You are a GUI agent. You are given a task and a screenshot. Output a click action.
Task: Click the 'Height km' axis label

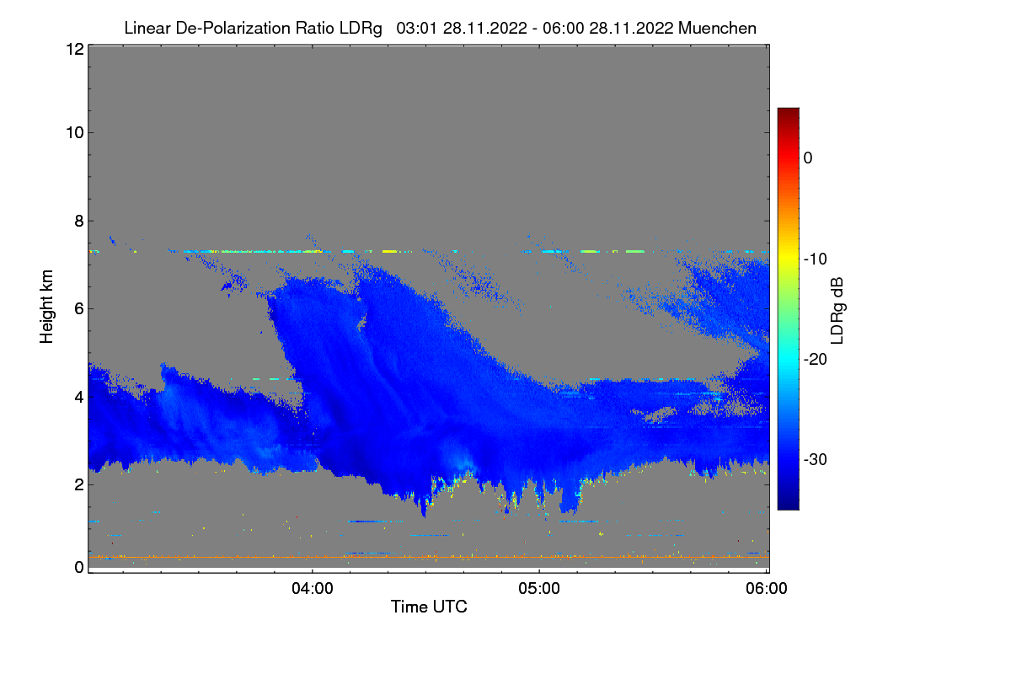click(x=46, y=308)
